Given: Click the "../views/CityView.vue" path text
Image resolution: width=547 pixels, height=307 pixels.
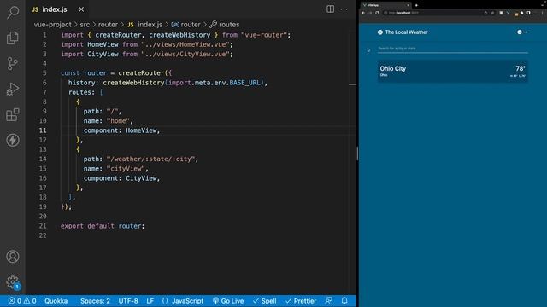Looking at the screenshot, I should (185, 54).
